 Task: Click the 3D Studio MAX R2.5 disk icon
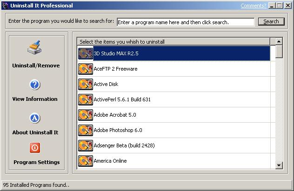[x=86, y=53]
